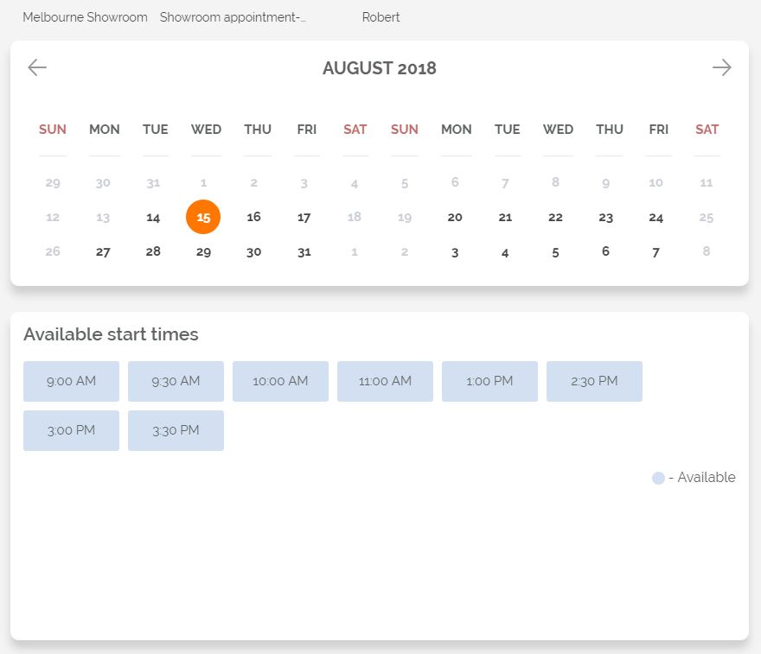This screenshot has height=654, width=761.
Task: Choose the 2:30 PM time slot
Action: (594, 381)
